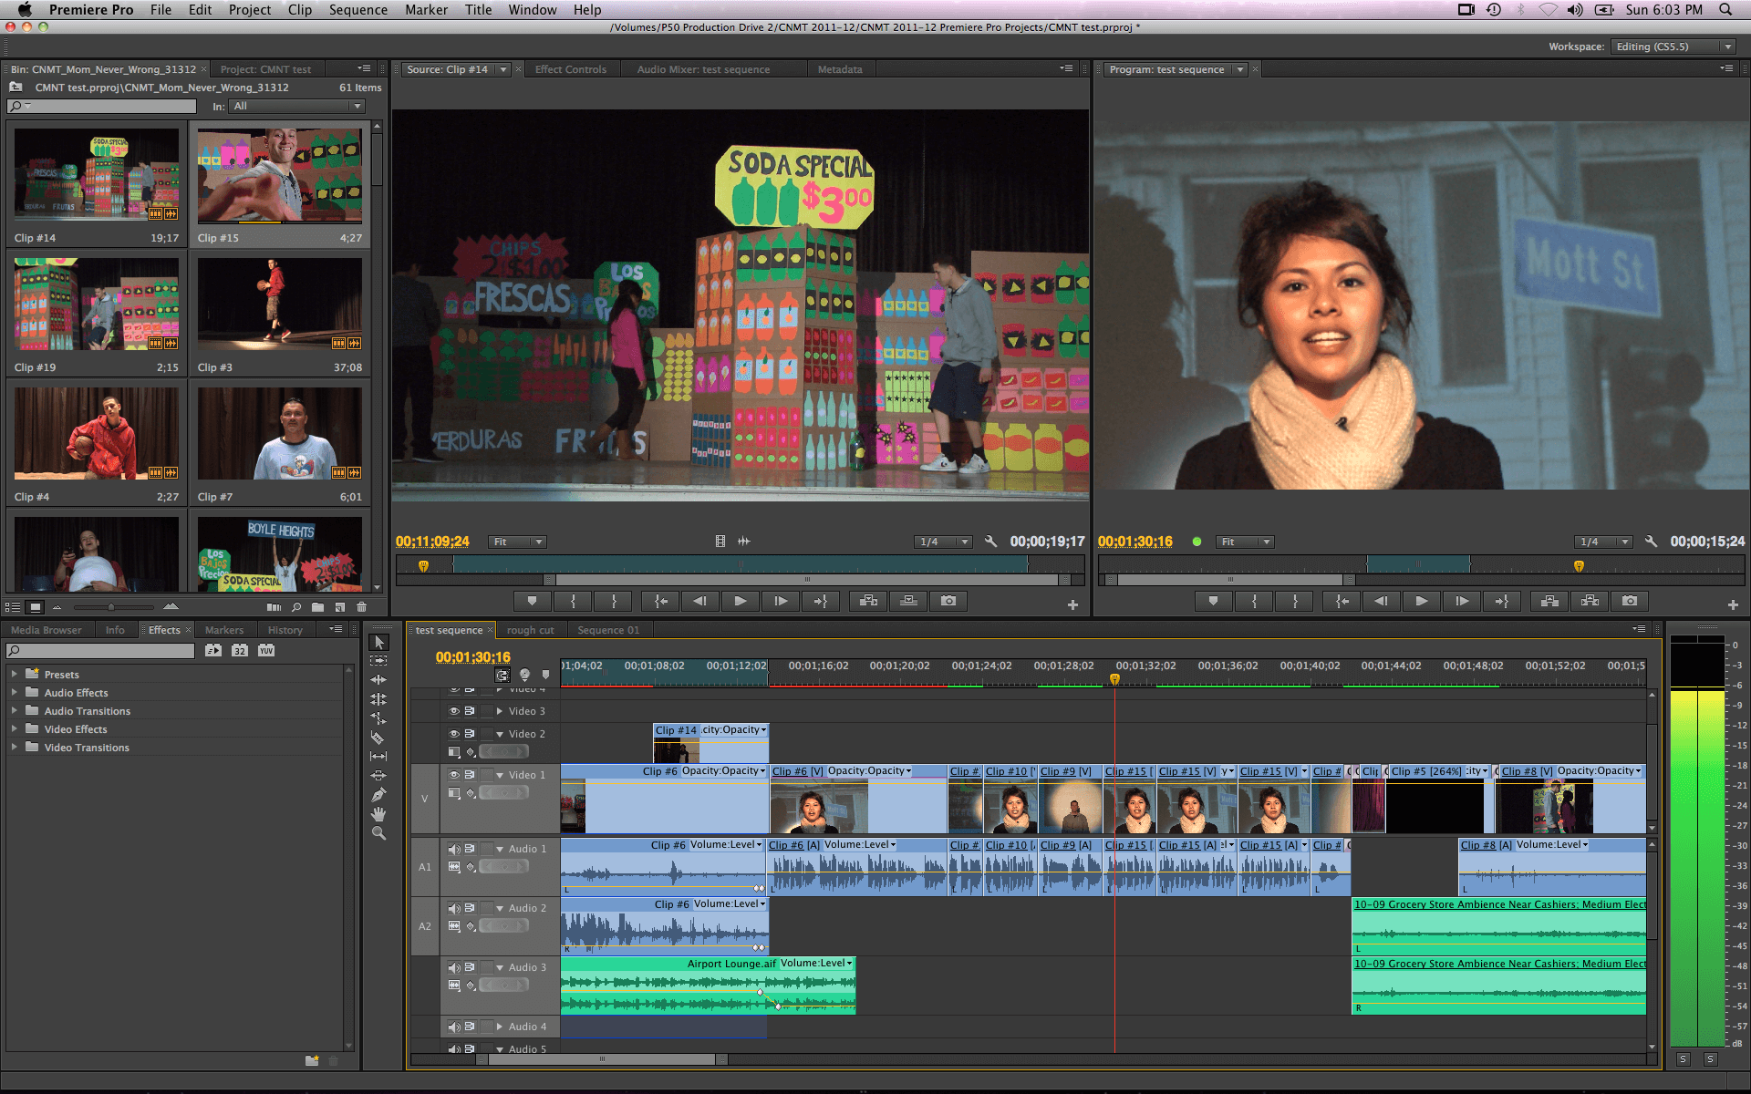This screenshot has height=1094, width=1751.
Task: Open the Workspace dropdown showing Editing (CS5.5)
Action: coord(1673,46)
